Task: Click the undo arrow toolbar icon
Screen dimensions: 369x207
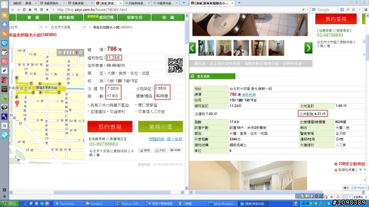Action: pyautogui.click(x=36, y=10)
